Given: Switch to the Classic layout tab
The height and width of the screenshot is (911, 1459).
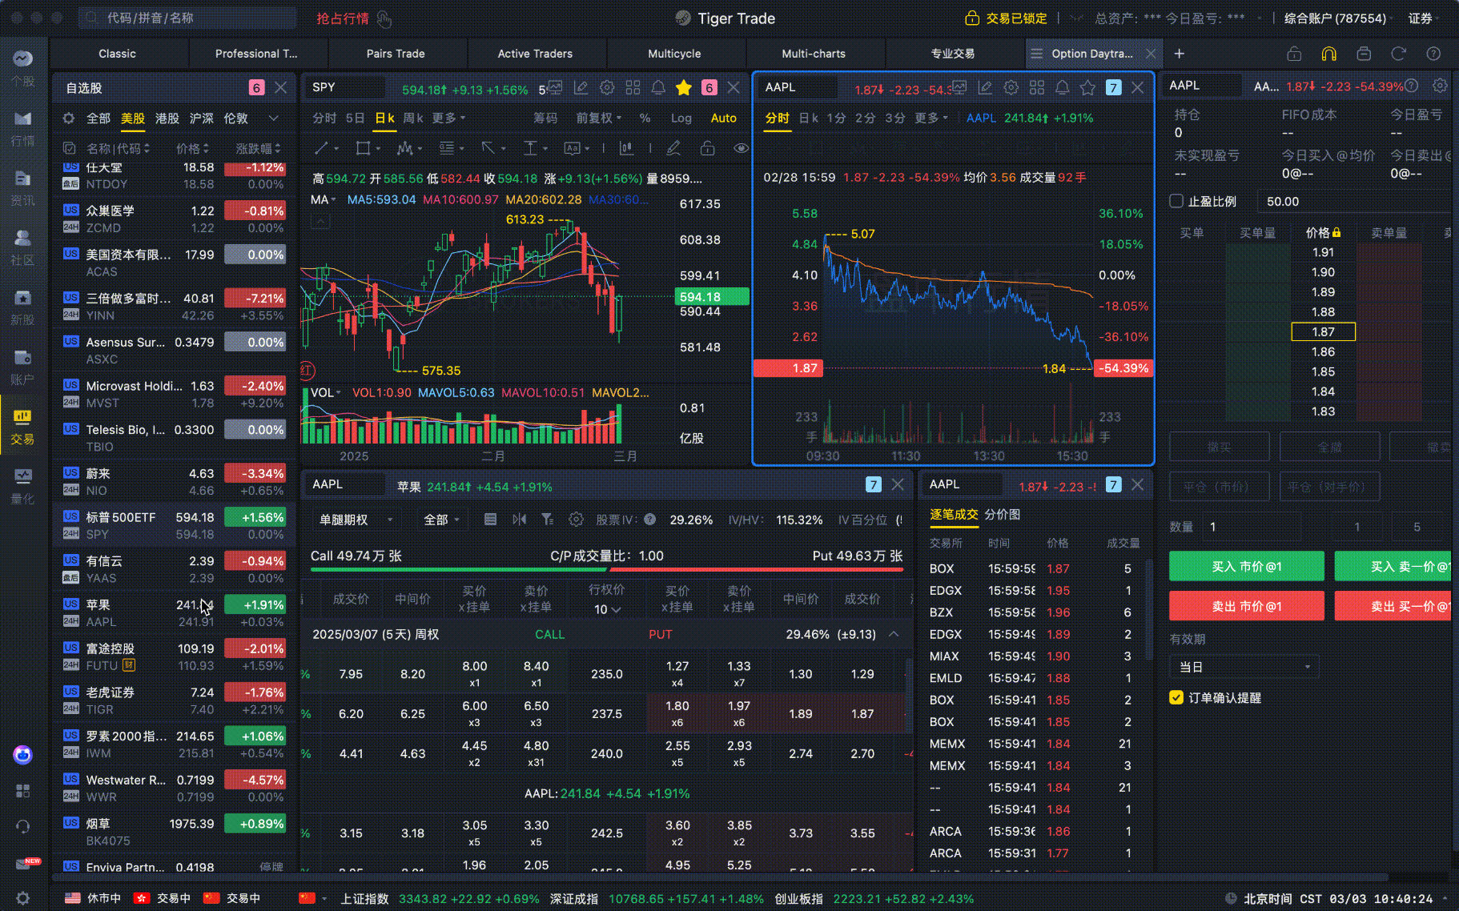Looking at the screenshot, I should pyautogui.click(x=118, y=54).
